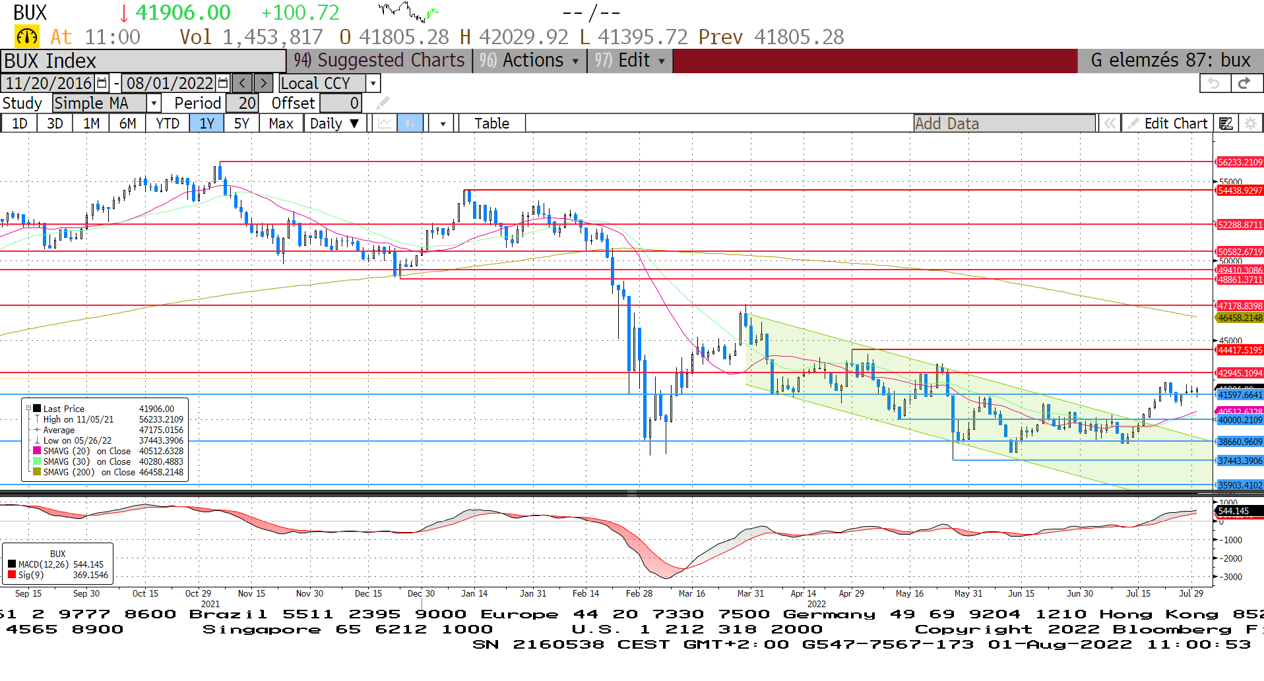Viewport: 1264px width, 681px height.
Task: Click the Low on 05/26/22 marker icon
Action: click(x=38, y=440)
